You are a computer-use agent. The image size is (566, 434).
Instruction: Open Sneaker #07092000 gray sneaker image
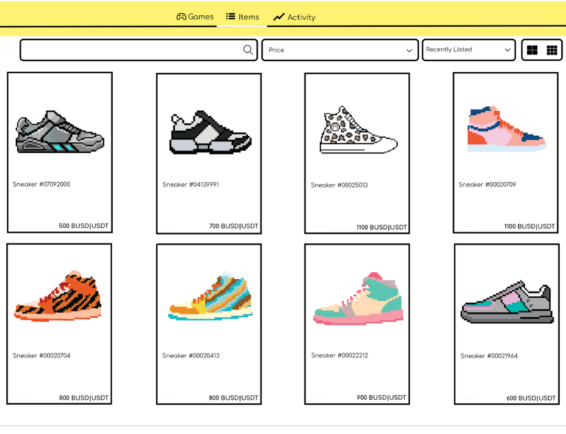click(x=60, y=132)
